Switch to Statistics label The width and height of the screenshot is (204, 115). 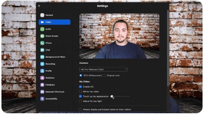pyautogui.click(x=50, y=78)
